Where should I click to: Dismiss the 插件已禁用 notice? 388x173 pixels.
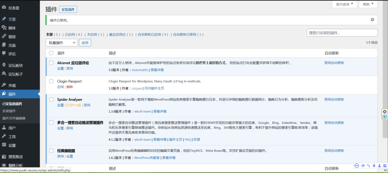tap(372, 20)
